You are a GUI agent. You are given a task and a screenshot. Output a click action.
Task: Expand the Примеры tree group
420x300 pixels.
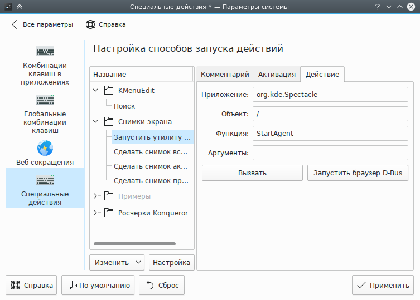click(96, 196)
